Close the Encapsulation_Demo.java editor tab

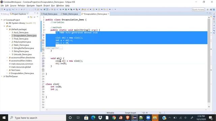[x=108, y=14]
